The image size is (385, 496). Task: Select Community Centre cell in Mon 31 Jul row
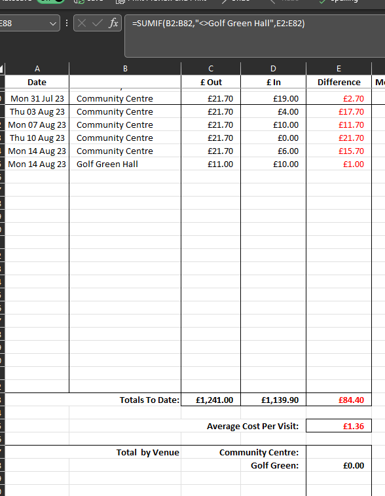pos(125,99)
